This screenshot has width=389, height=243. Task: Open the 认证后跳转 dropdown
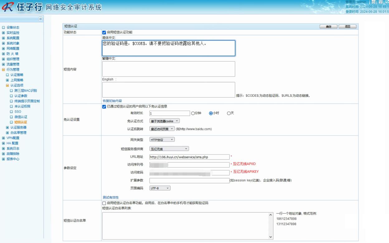point(162,129)
